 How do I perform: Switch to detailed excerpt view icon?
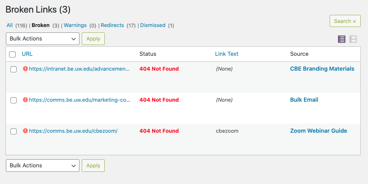pos(353,39)
